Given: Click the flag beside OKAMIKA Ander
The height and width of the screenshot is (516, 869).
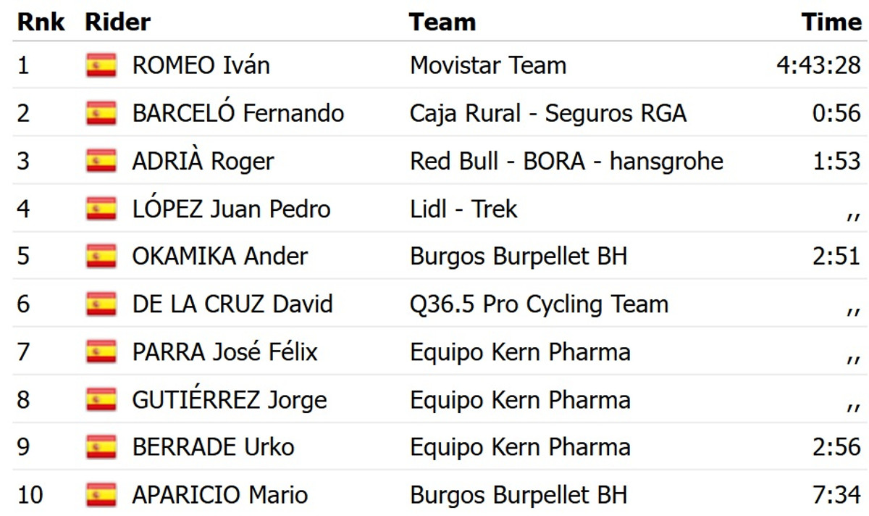Looking at the screenshot, I should pos(101,256).
